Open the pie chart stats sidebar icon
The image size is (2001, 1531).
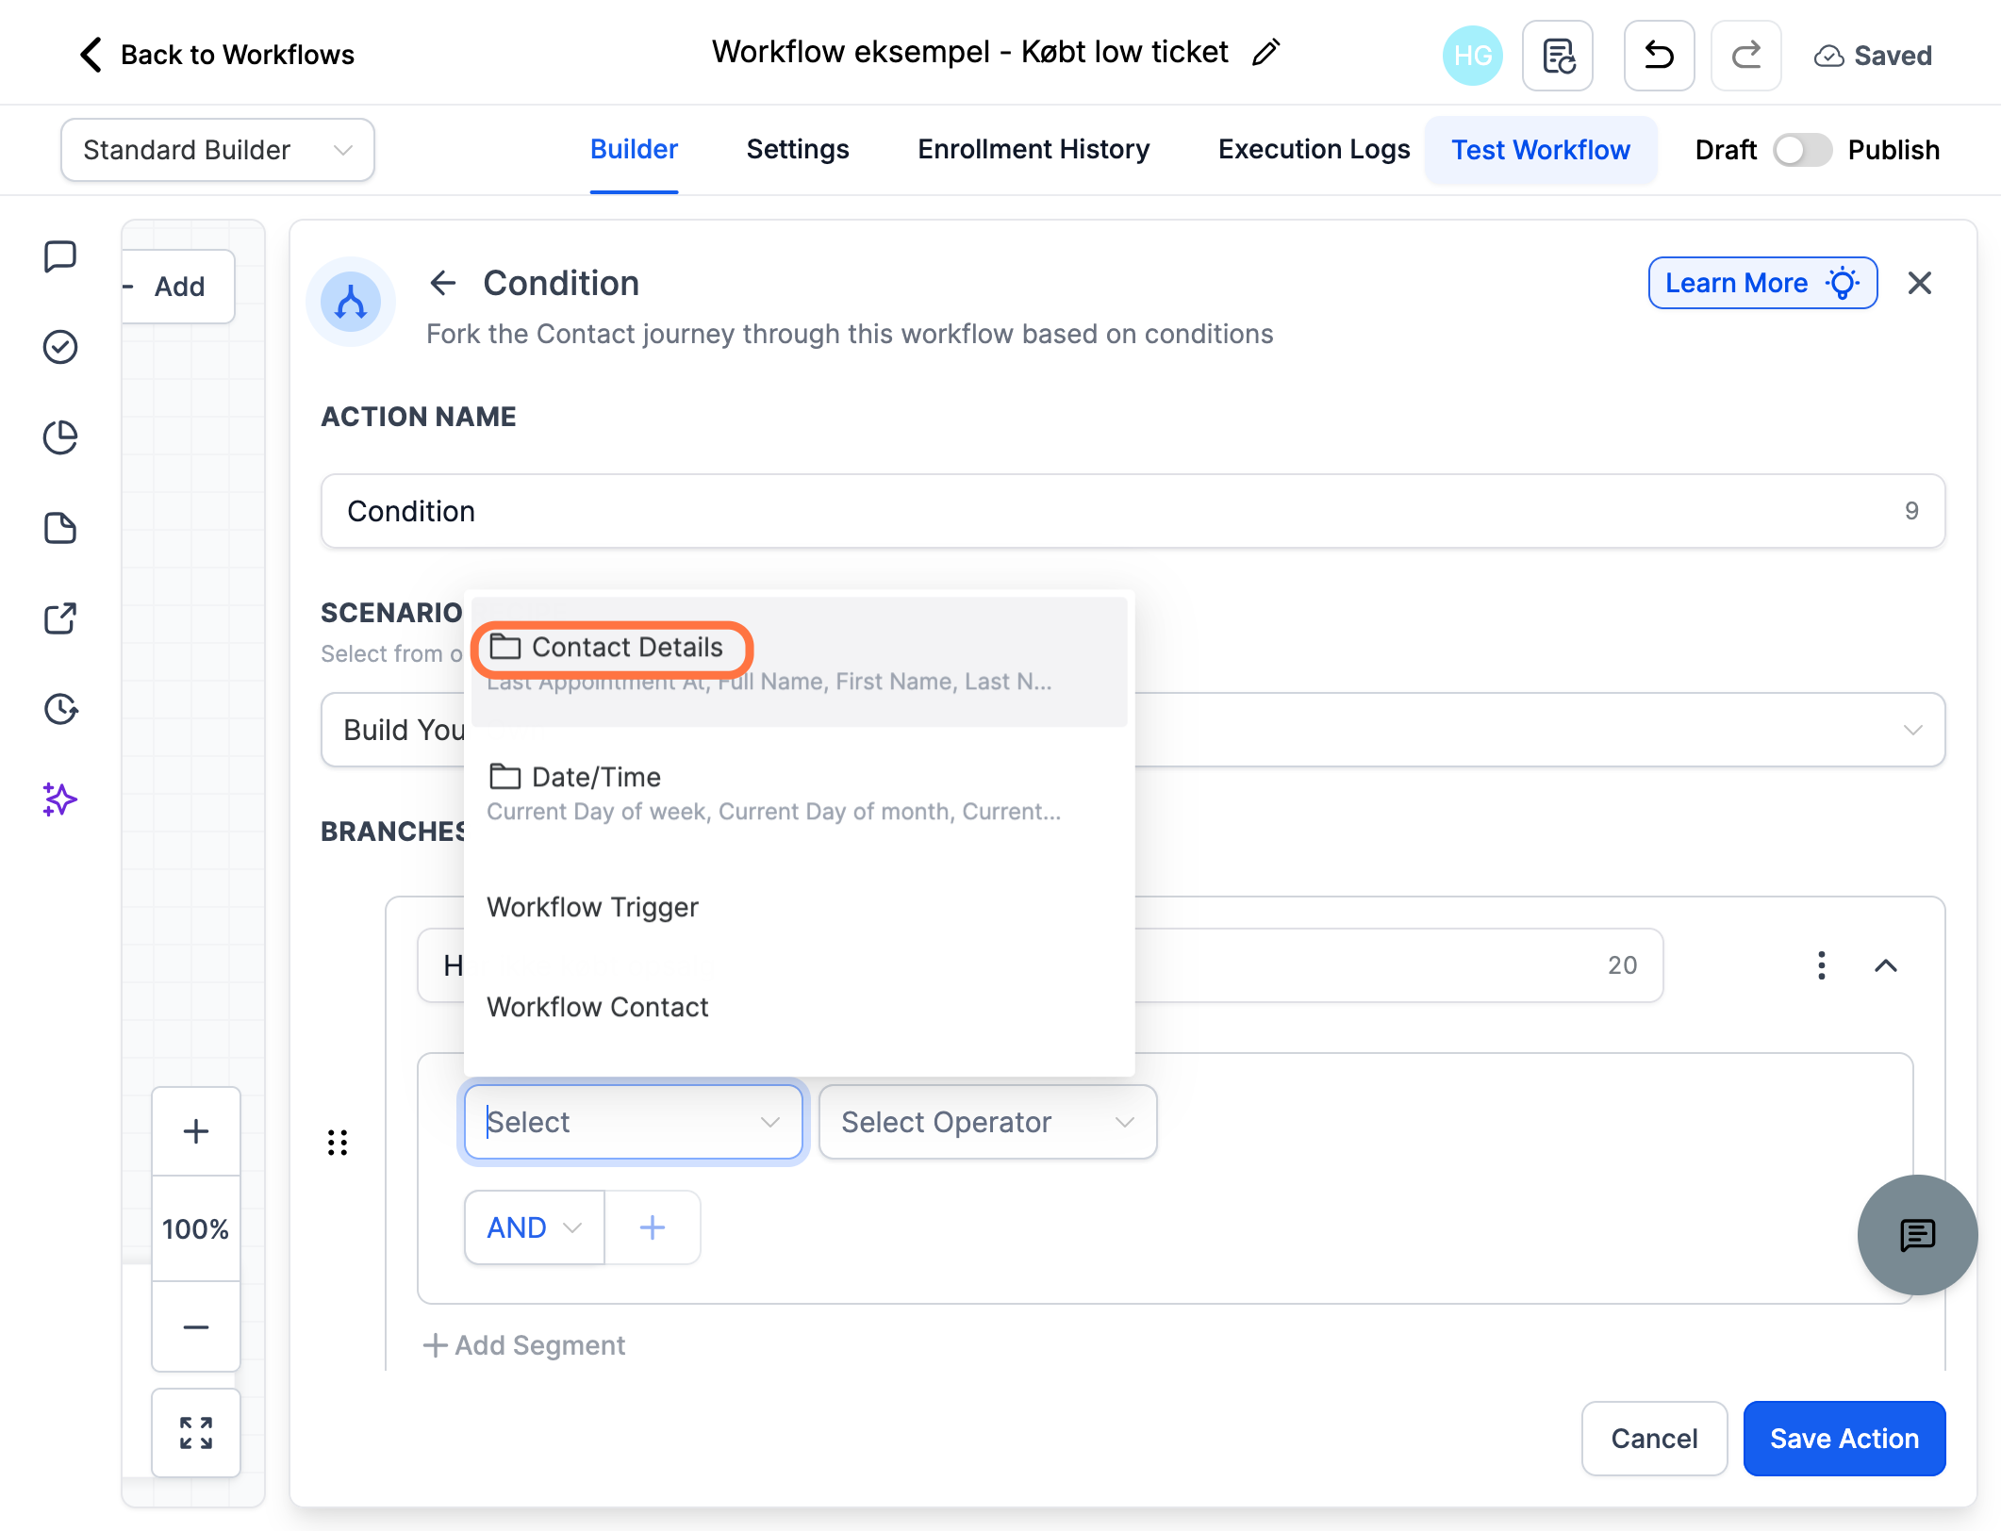(x=60, y=437)
